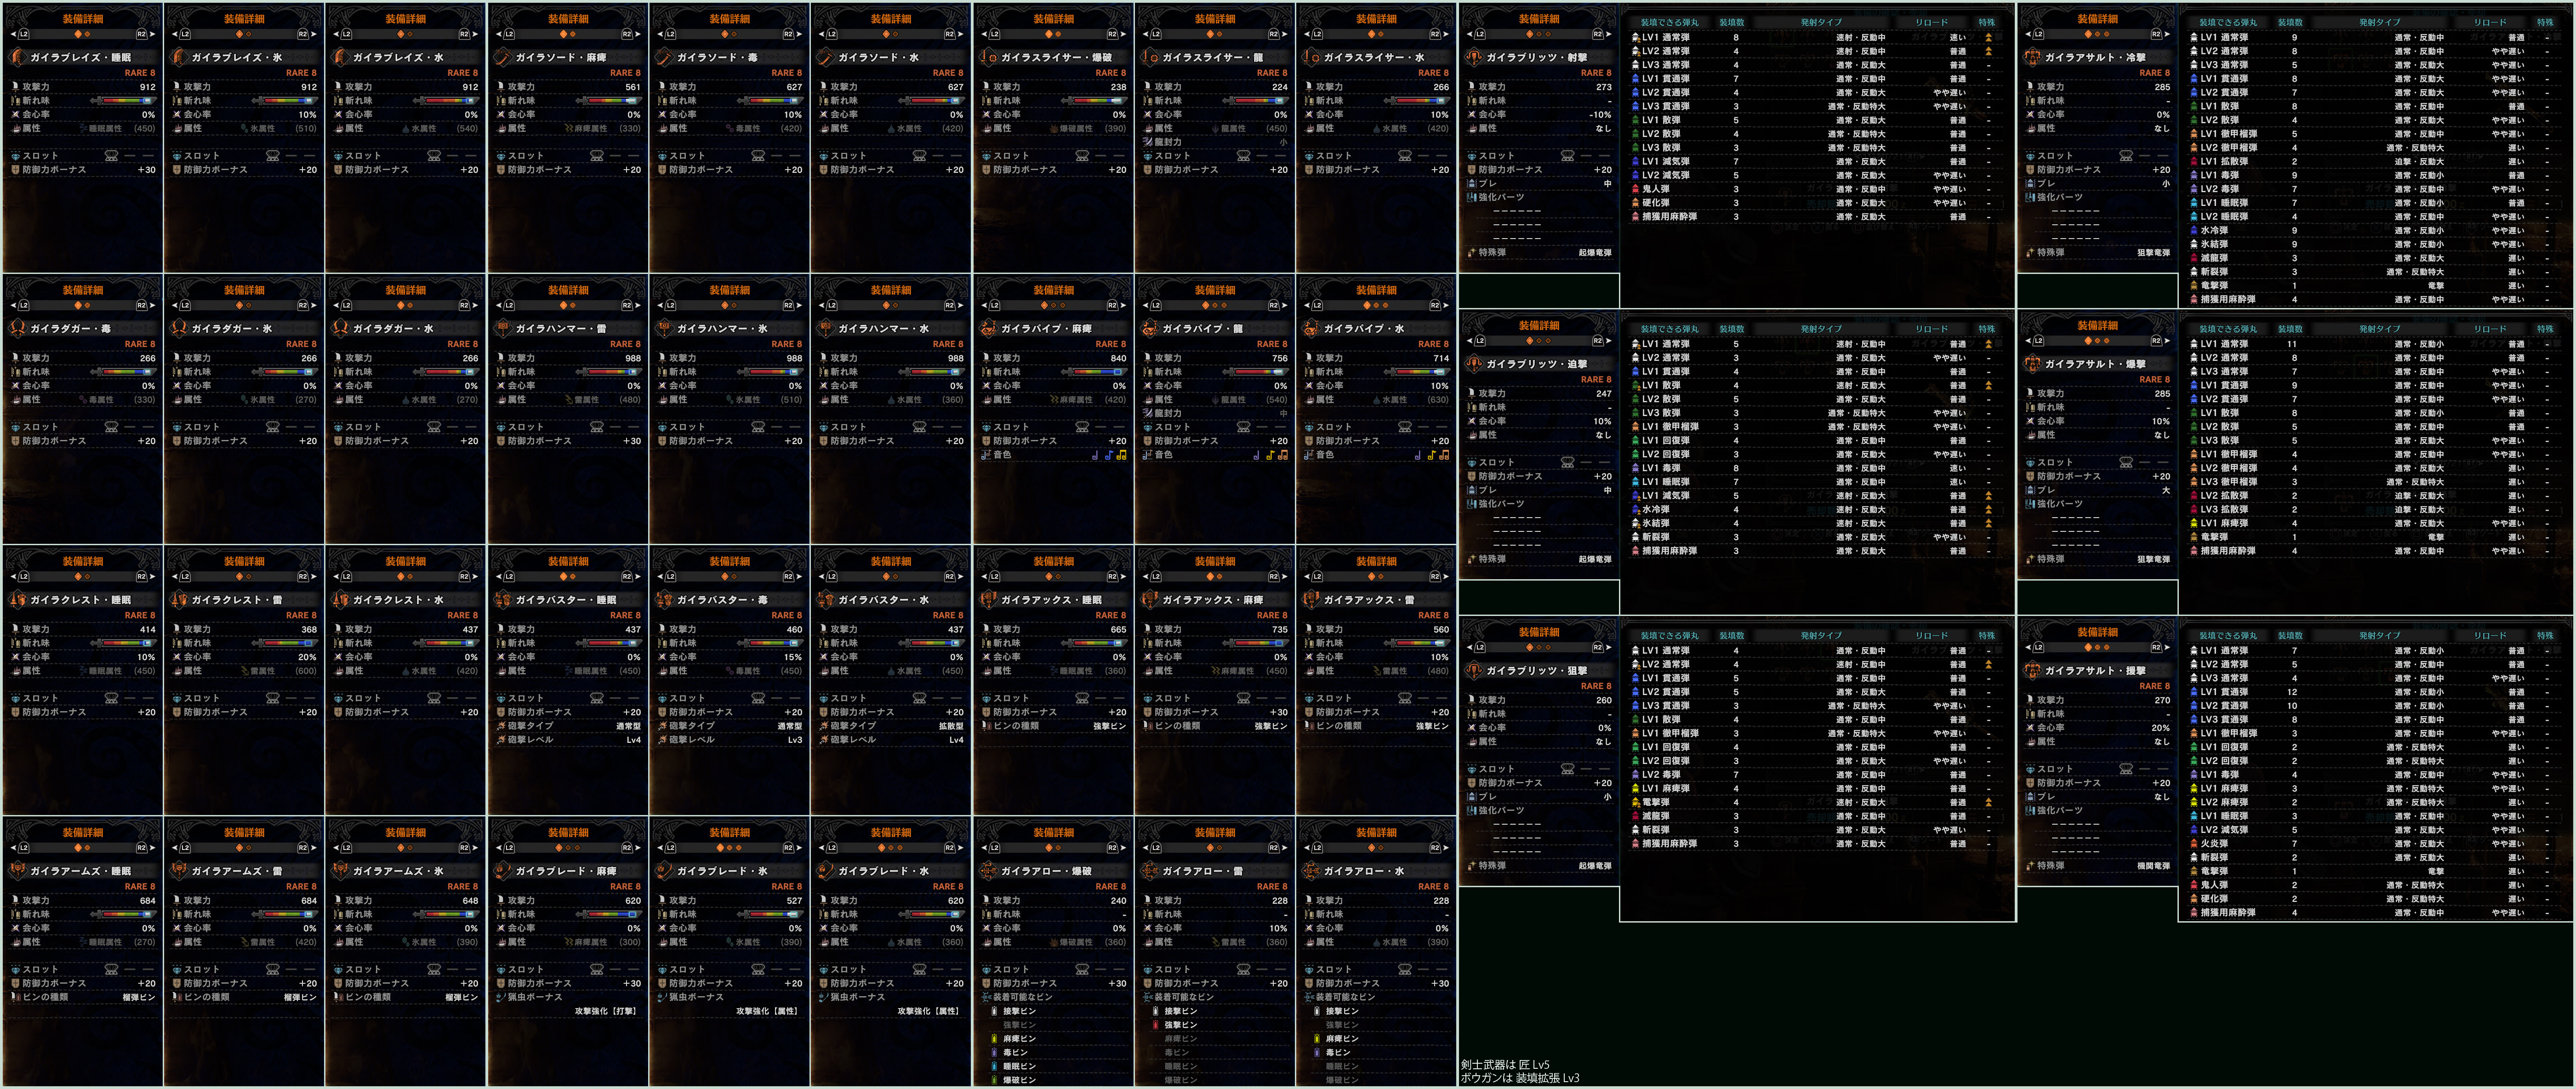Viewport: 2576px width, 1089px height.
Task: Select the axe icon beside ガイラアックス・雷
Action: point(1311,599)
